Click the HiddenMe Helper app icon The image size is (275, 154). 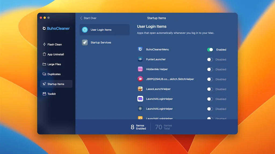pyautogui.click(x=140, y=69)
